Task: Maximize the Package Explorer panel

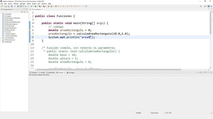Action: [x=27, y=9]
